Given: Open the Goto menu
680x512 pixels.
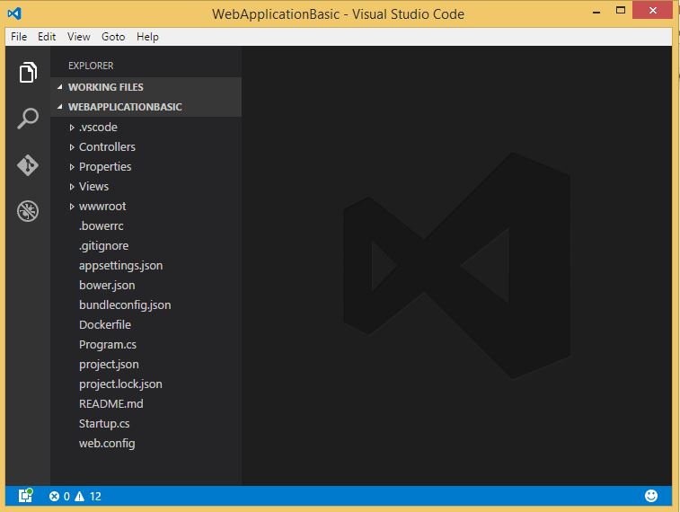Looking at the screenshot, I should [x=113, y=37].
